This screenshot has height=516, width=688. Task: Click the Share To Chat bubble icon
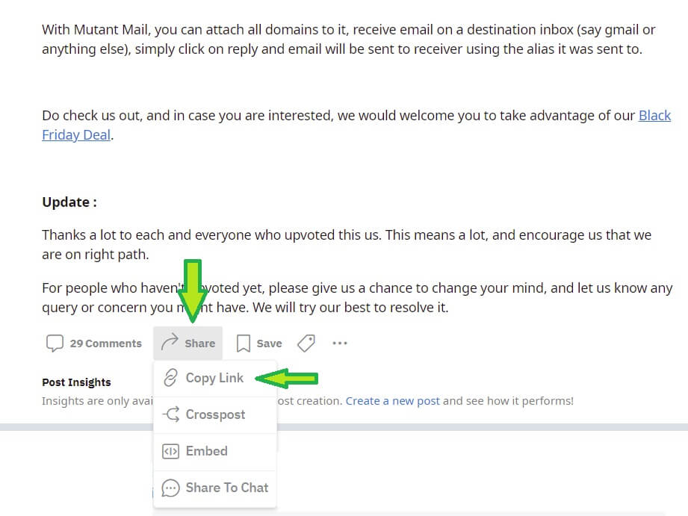(170, 488)
